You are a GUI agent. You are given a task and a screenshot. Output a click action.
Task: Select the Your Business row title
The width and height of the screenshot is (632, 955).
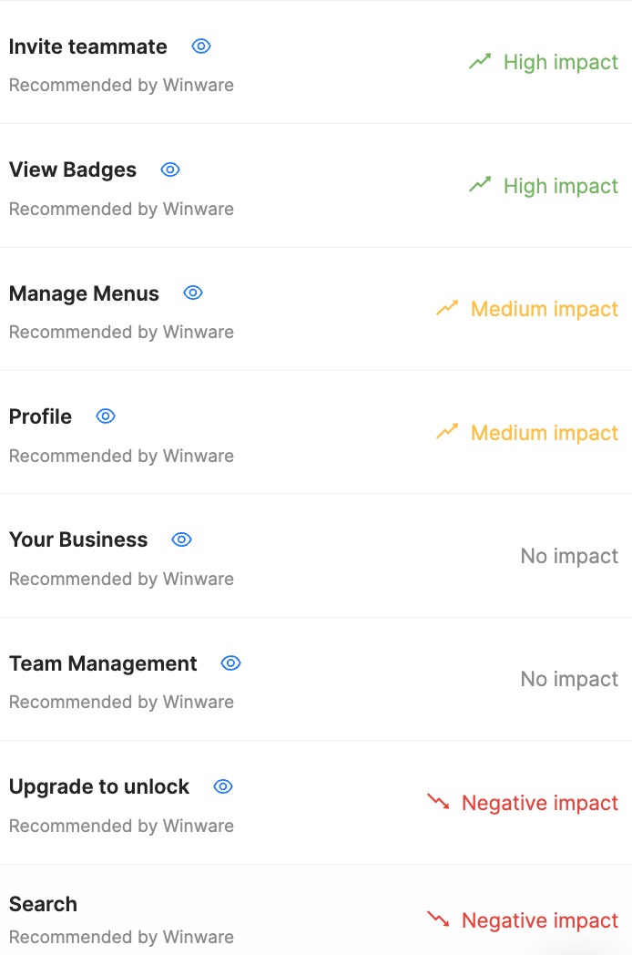(78, 540)
